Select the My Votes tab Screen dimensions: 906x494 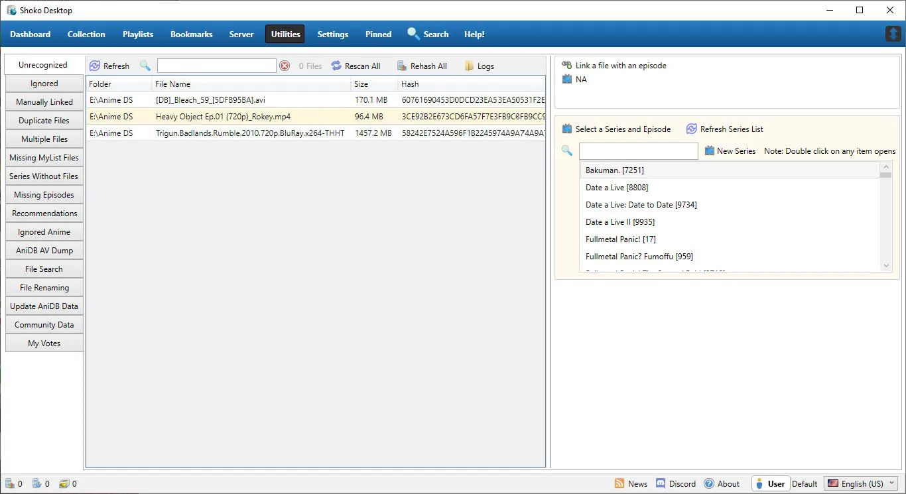click(44, 343)
